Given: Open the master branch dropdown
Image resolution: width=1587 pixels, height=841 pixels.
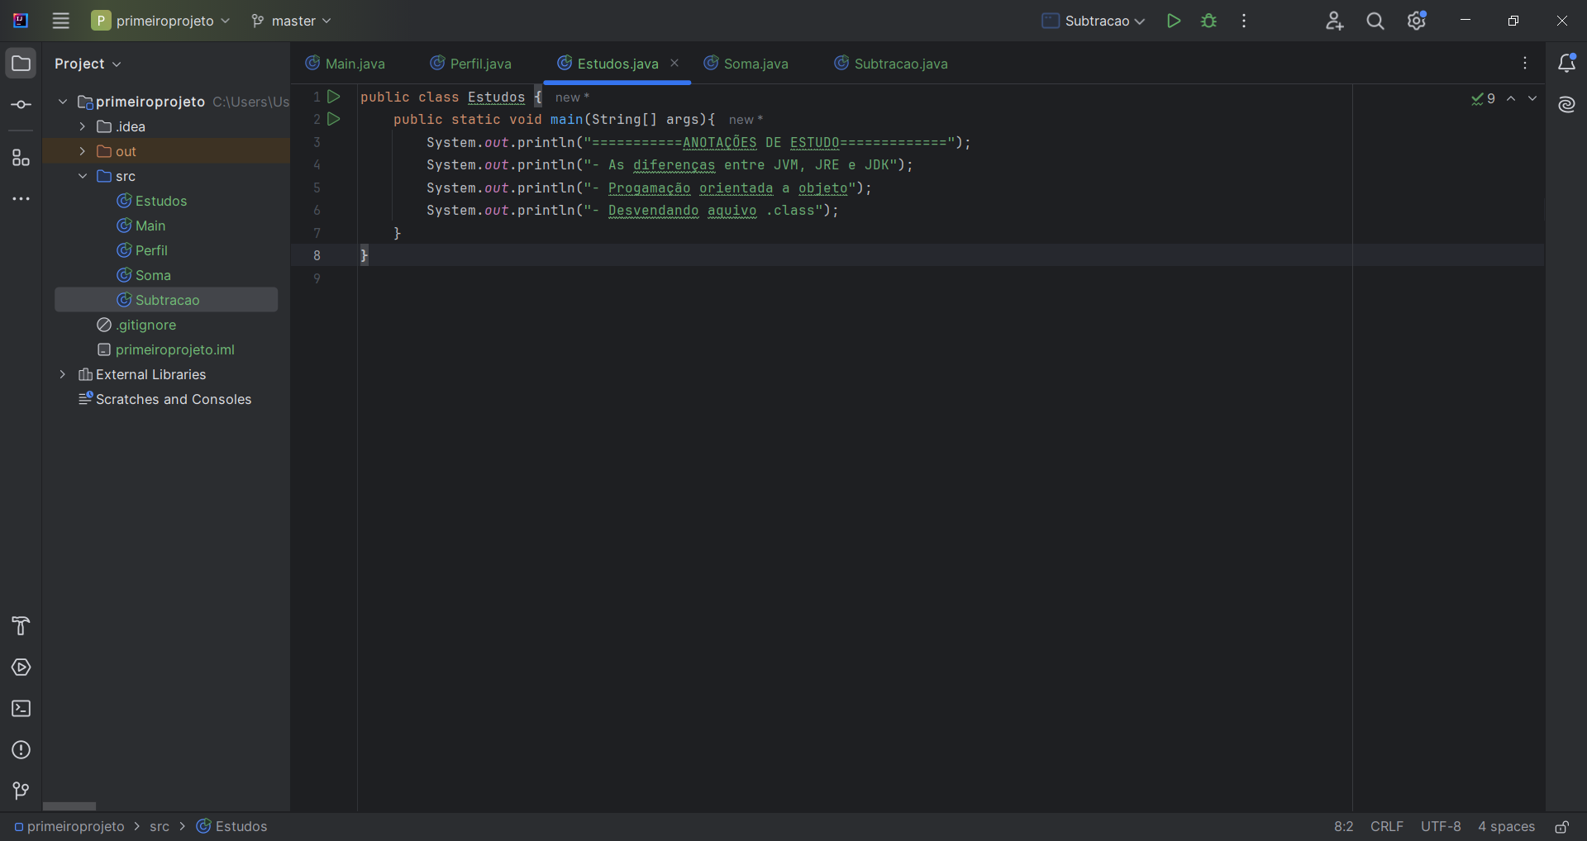Looking at the screenshot, I should tap(291, 21).
